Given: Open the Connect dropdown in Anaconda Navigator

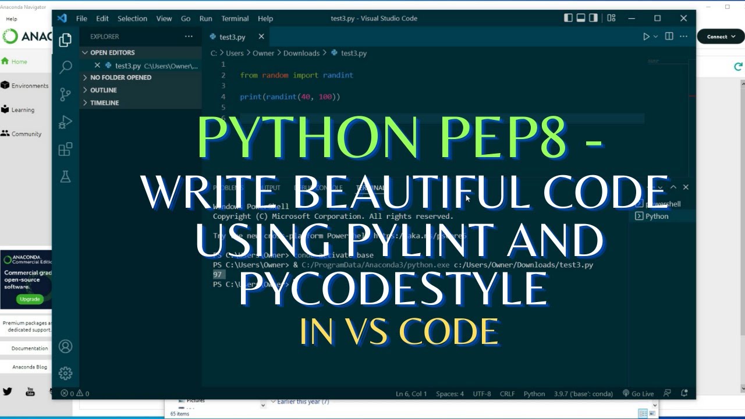Looking at the screenshot, I should click(721, 37).
